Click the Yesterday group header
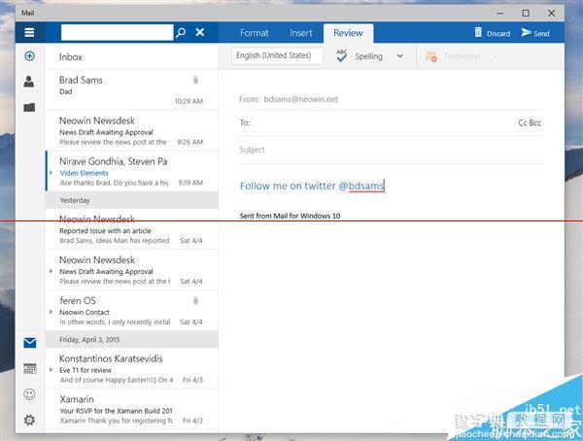Screen dimensions: 583x441 (131, 200)
